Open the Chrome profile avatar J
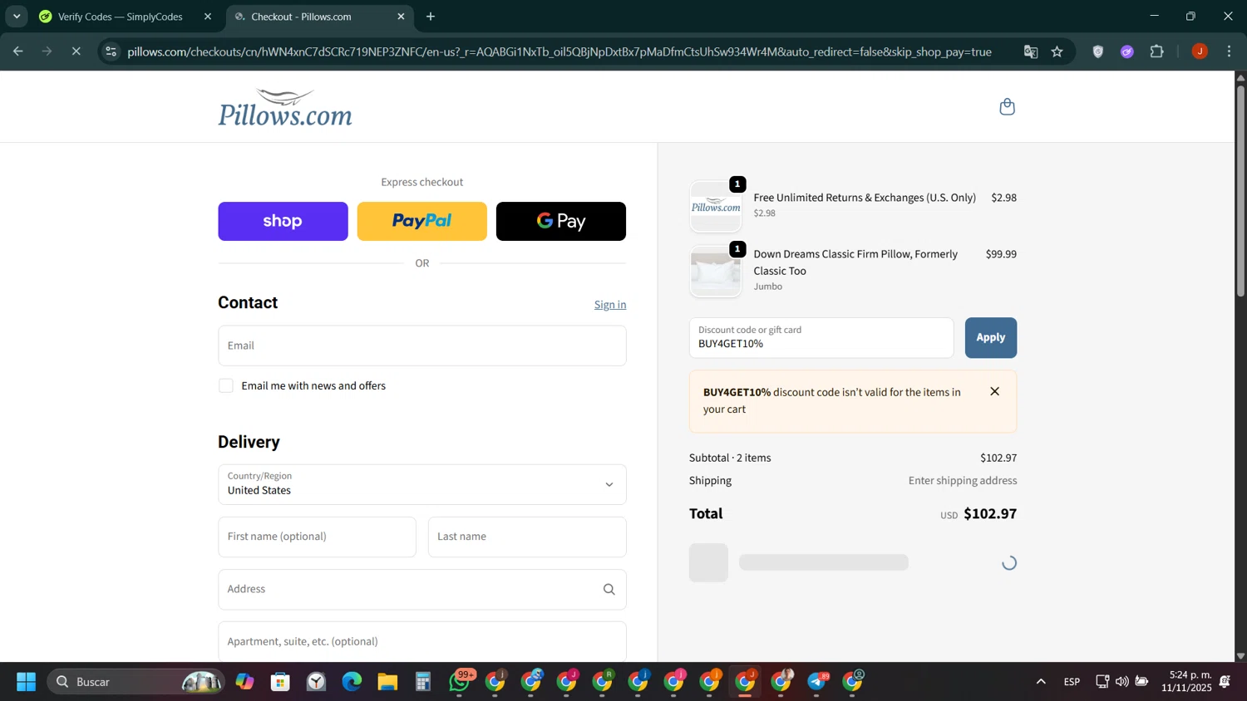Viewport: 1247px width, 701px height. point(1200,51)
